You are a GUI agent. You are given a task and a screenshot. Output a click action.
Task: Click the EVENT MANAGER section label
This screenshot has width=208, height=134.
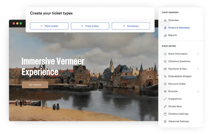(x=170, y=12)
